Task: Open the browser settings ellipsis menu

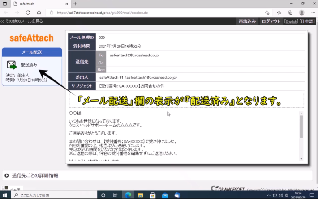Action: [x=313, y=13]
